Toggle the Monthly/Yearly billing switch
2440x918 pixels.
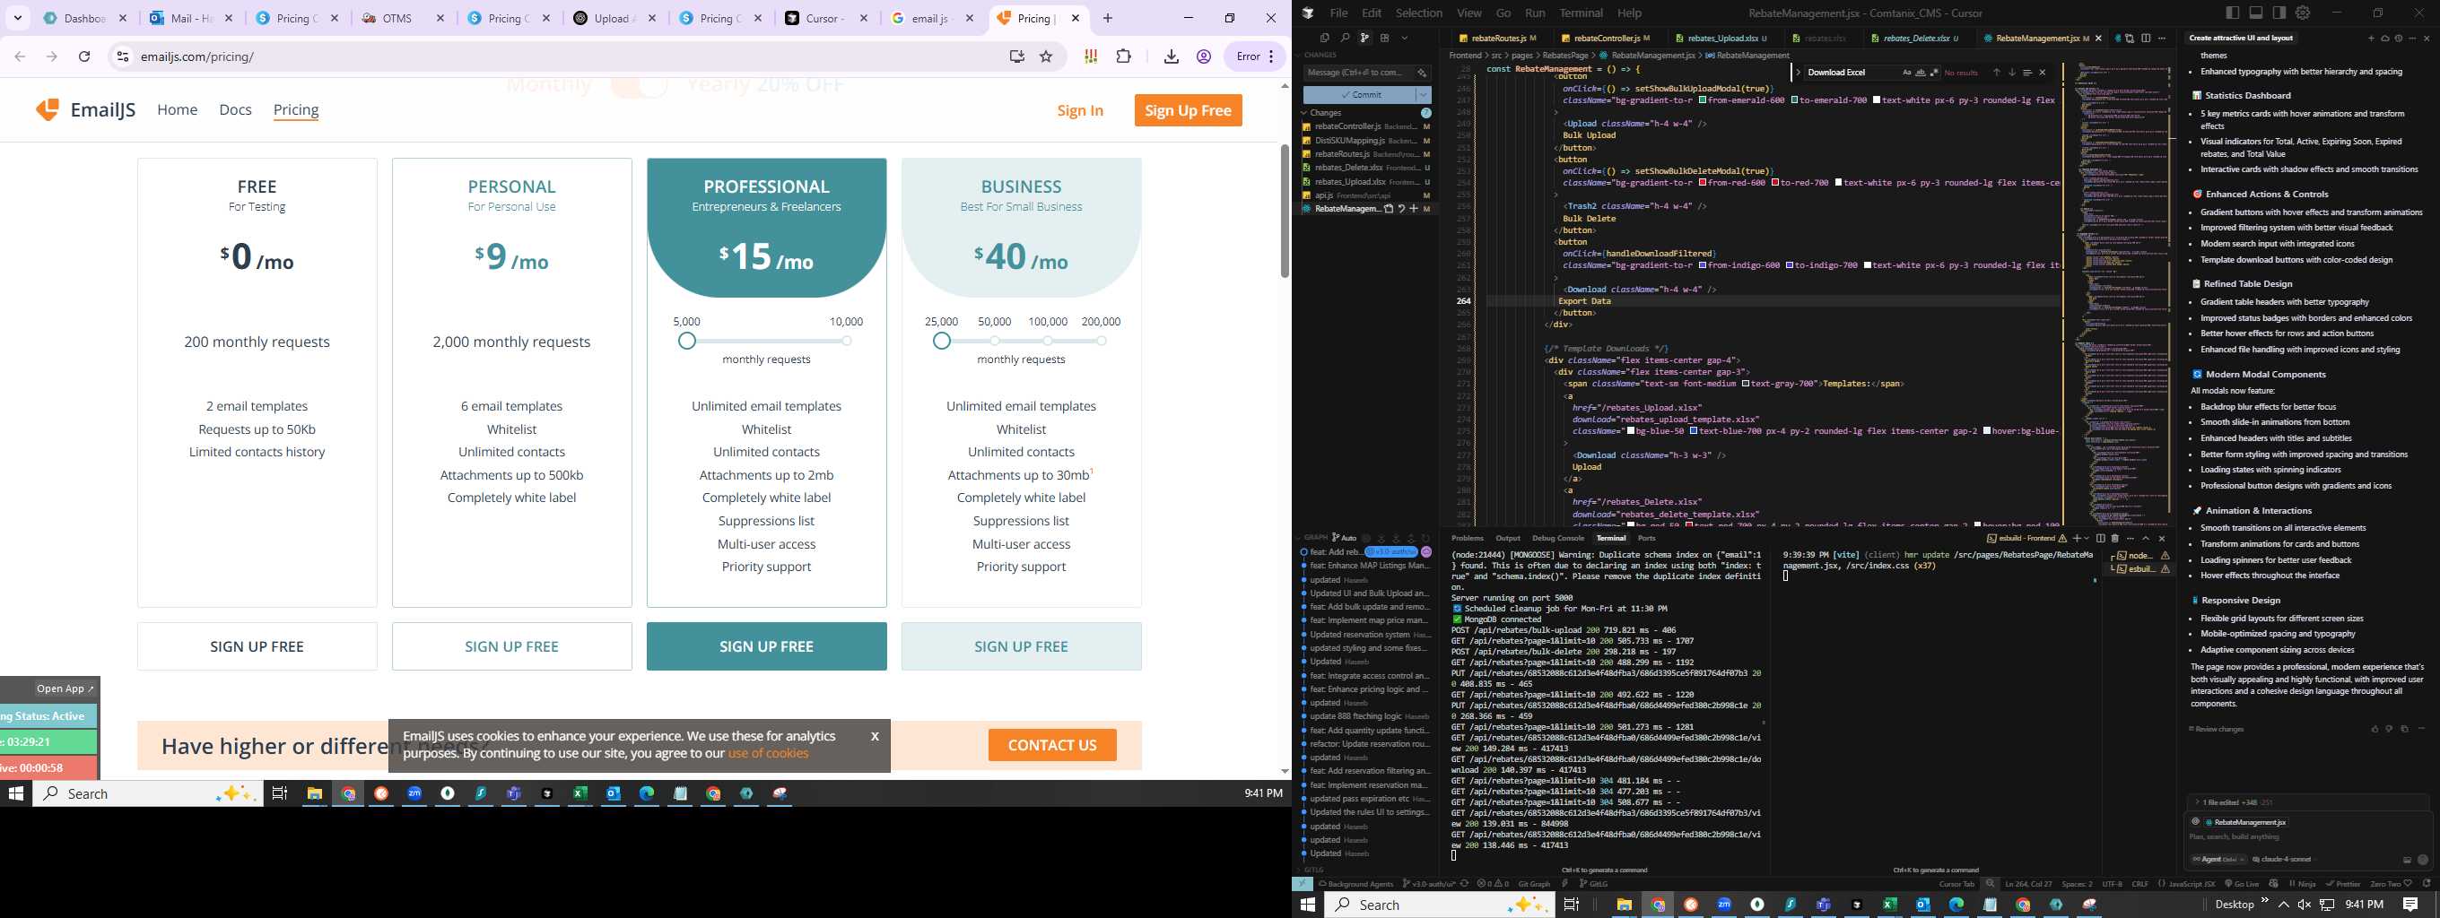(640, 86)
